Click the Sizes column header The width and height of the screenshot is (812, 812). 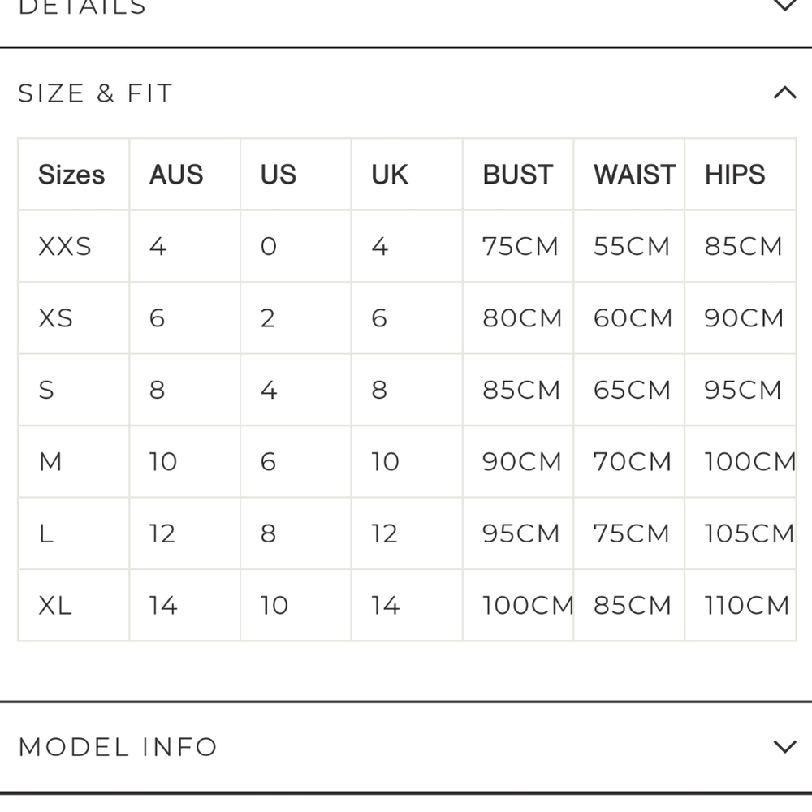coord(71,175)
